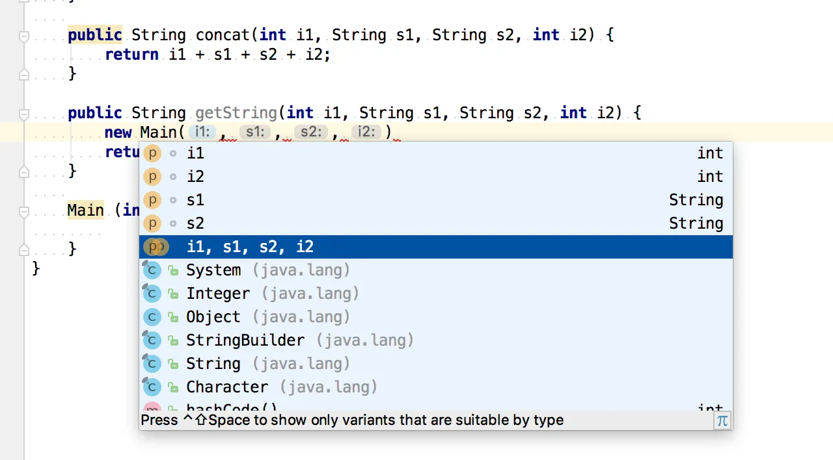Click the pi icon in popup footer
Viewport: 833px width, 460px height.
pos(722,420)
